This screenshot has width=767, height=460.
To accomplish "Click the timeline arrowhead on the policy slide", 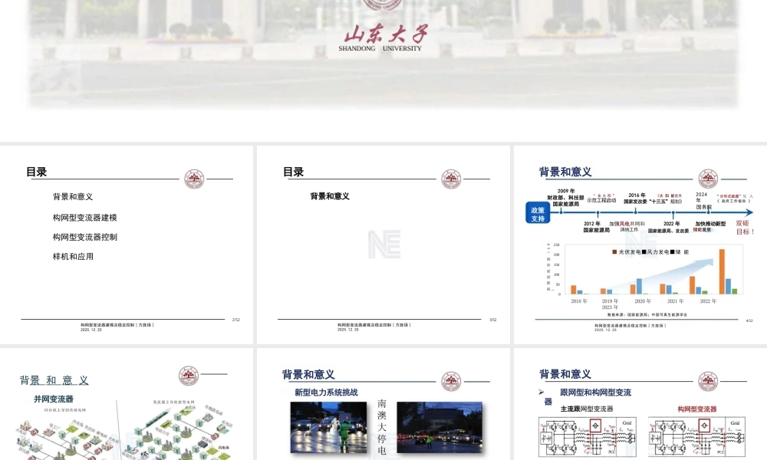I will [749, 212].
